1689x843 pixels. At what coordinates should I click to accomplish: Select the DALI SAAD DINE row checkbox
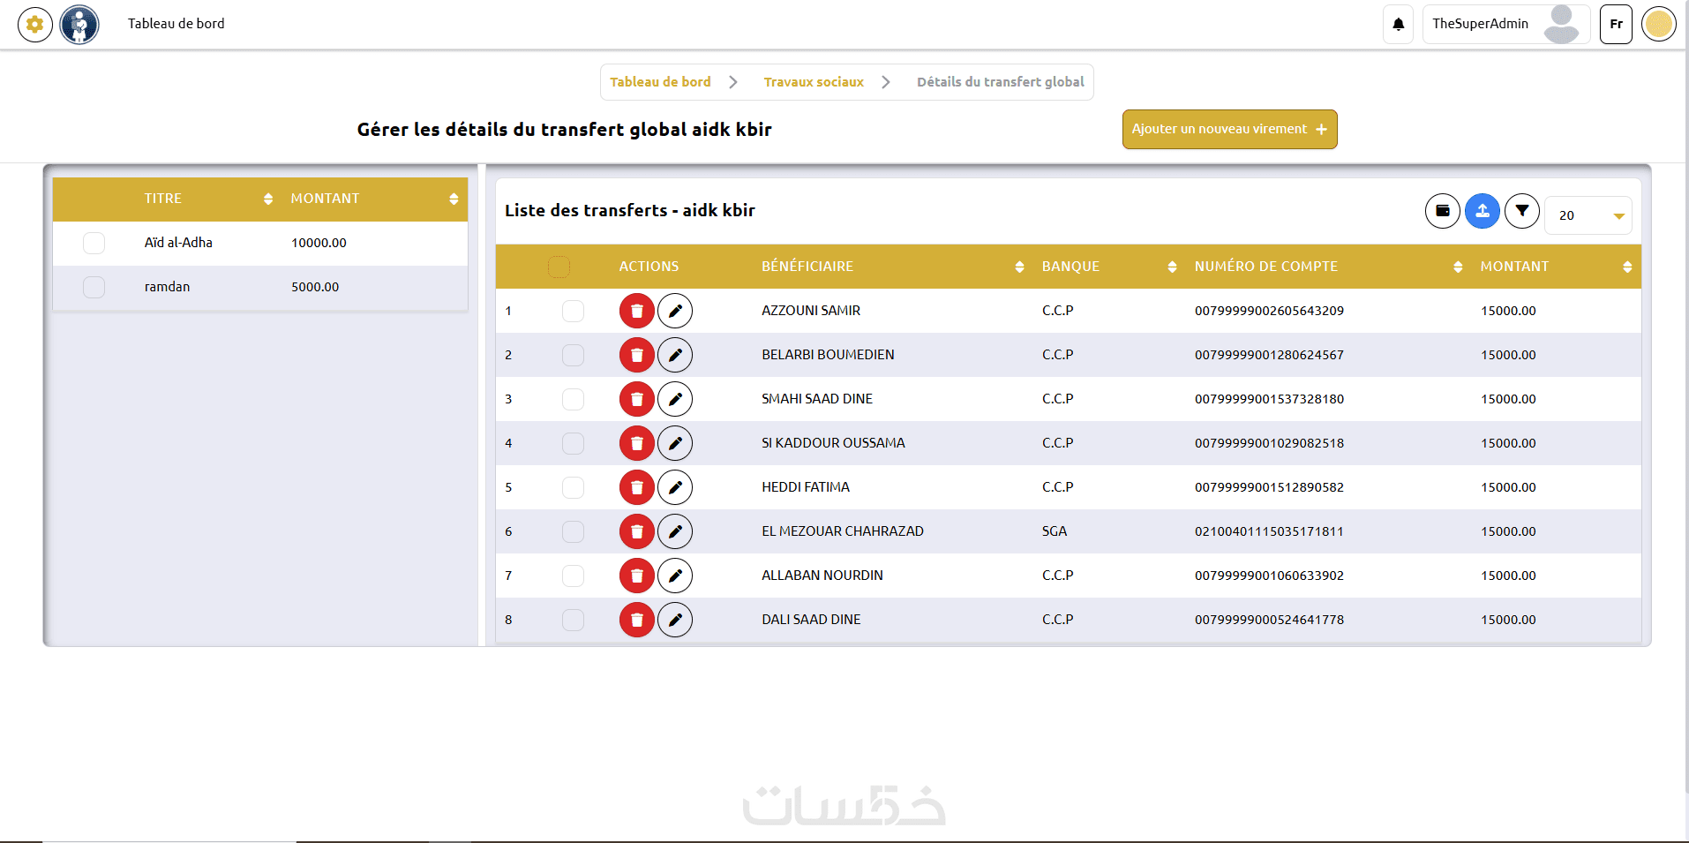click(574, 620)
